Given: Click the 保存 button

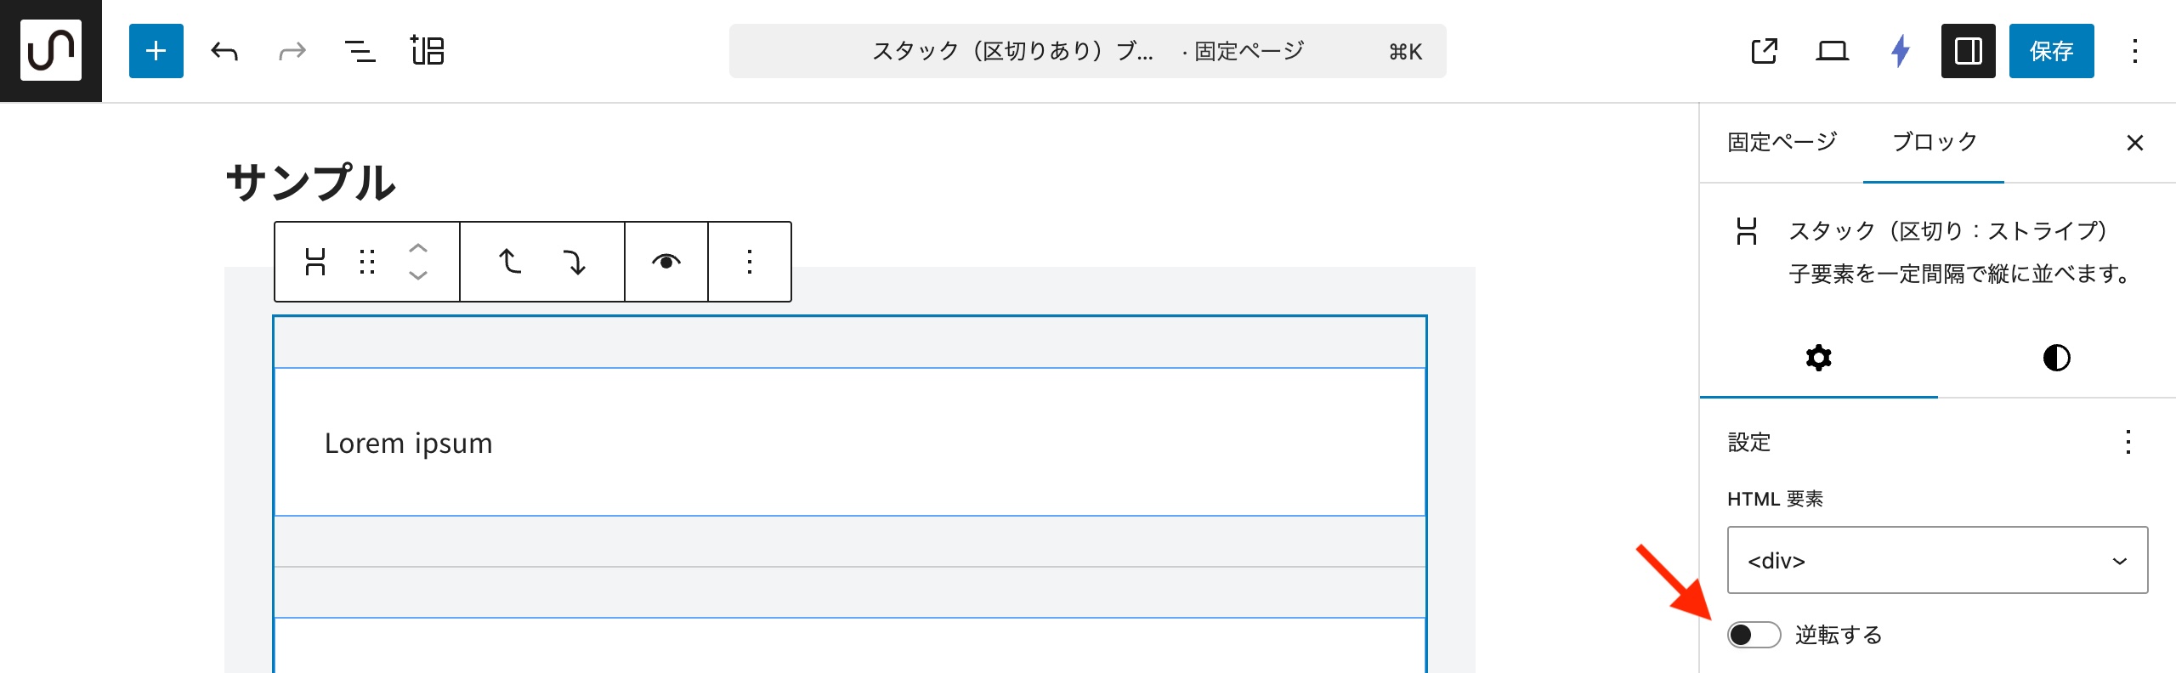Looking at the screenshot, I should pyautogui.click(x=2051, y=51).
